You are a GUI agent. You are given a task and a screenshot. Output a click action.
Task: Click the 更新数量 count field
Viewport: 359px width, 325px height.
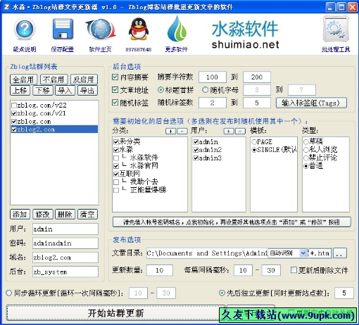click(x=160, y=270)
